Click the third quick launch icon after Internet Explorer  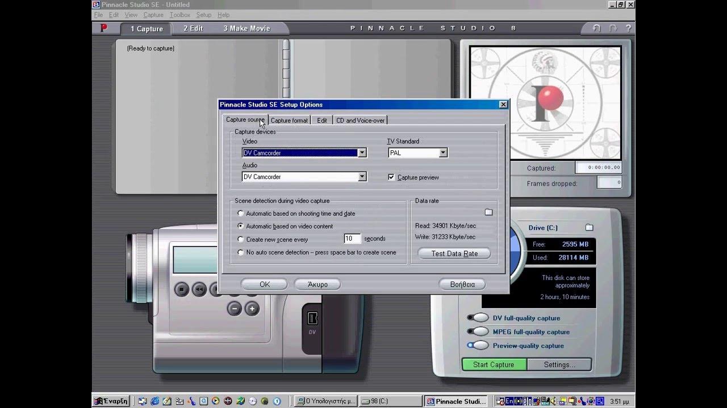[192, 401]
